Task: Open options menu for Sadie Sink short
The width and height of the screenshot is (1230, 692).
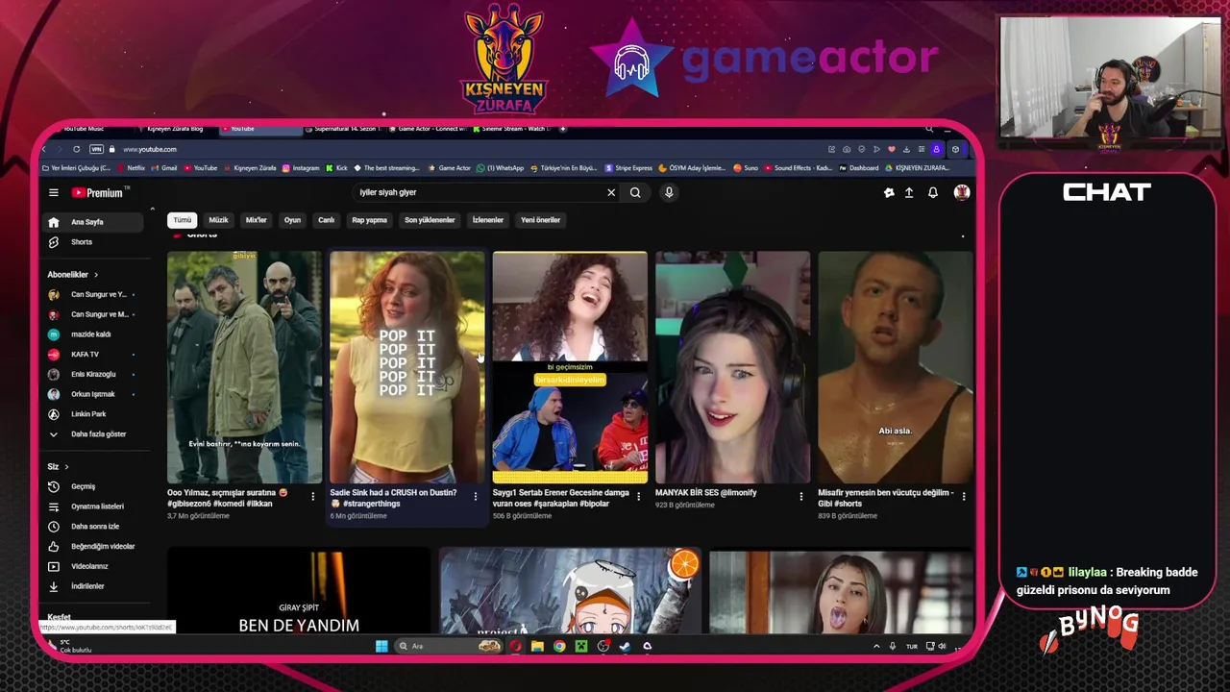Action: coord(475,496)
